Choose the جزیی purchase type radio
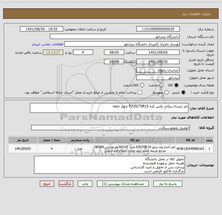 click(183, 92)
